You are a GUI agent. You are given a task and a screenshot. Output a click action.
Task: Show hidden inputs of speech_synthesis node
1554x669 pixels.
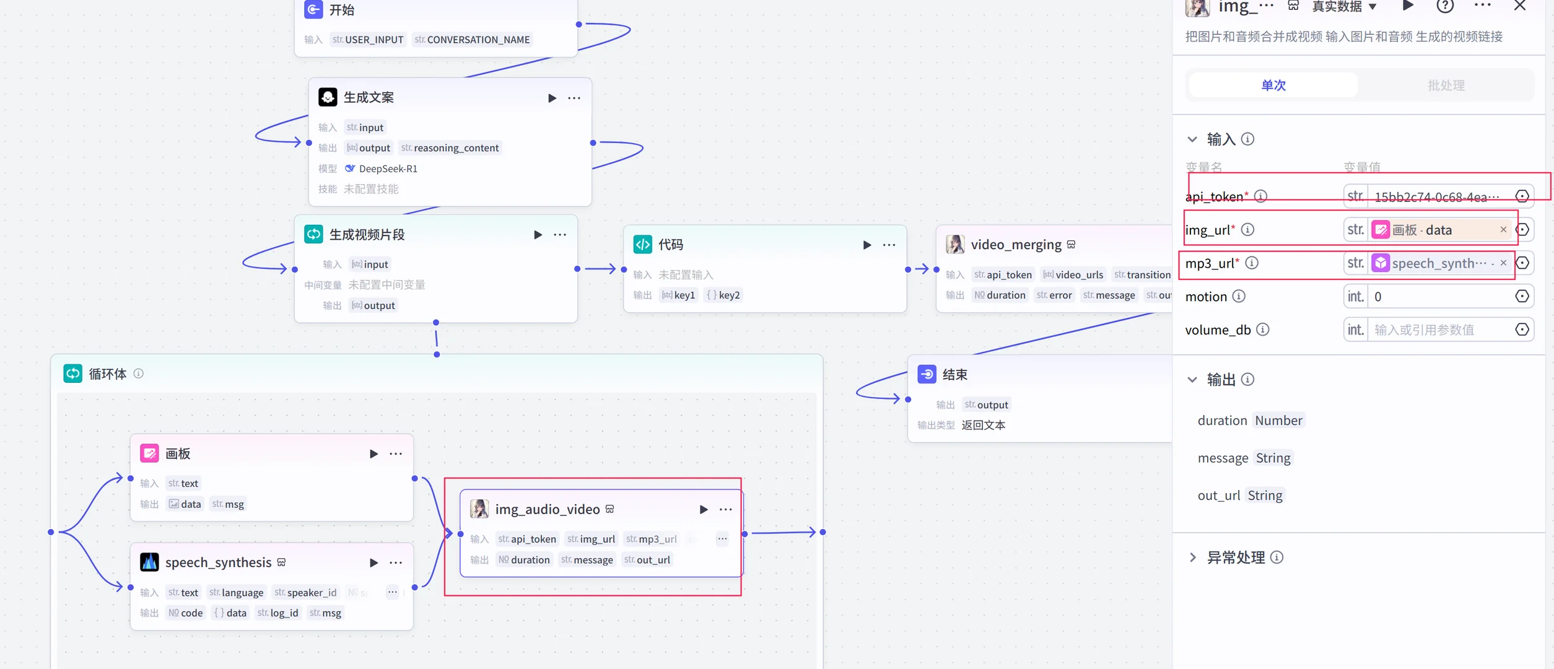click(x=392, y=592)
